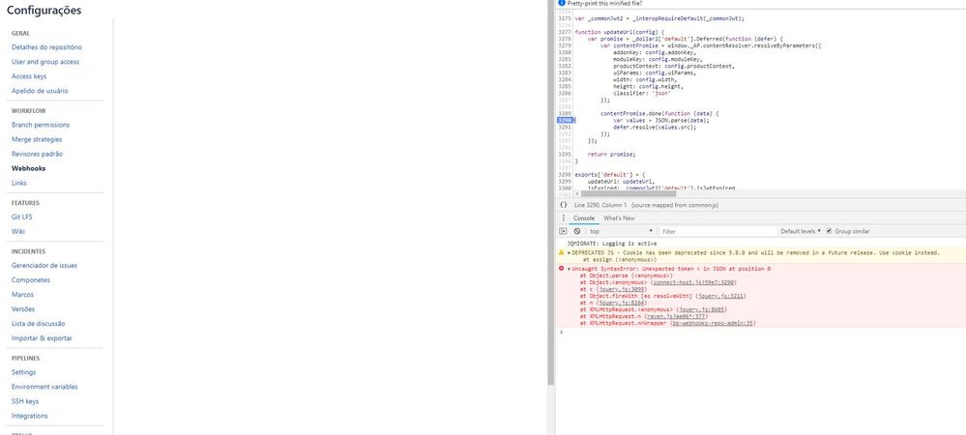Image resolution: width=966 pixels, height=435 pixels.
Task: Open Revisores padrão
Action: [x=37, y=154]
